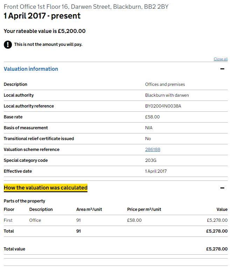Viewport: 240px width, 268px height.
Task: Select the Local authority reference value
Action: tap(163, 106)
